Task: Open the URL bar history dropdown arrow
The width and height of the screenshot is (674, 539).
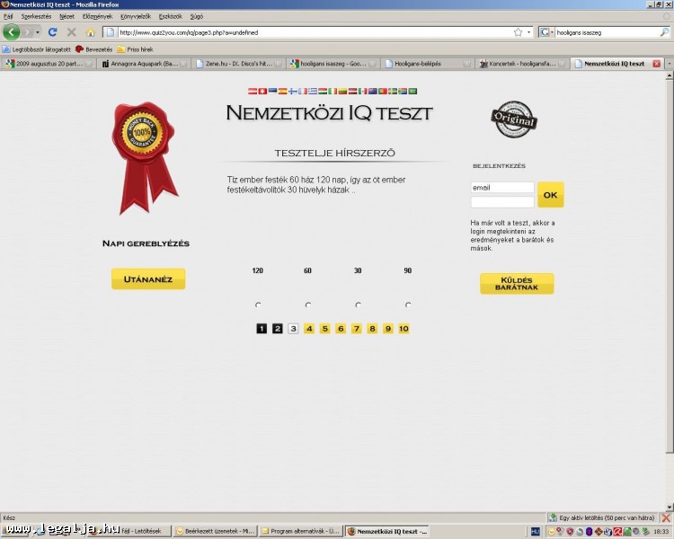Action: point(528,32)
